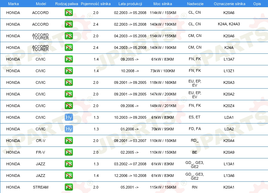Click power value 115kW / 156KM

pos(163,187)
